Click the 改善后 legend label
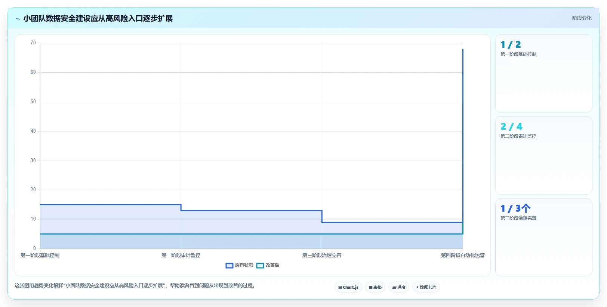The width and height of the screenshot is (607, 307). [x=272, y=265]
